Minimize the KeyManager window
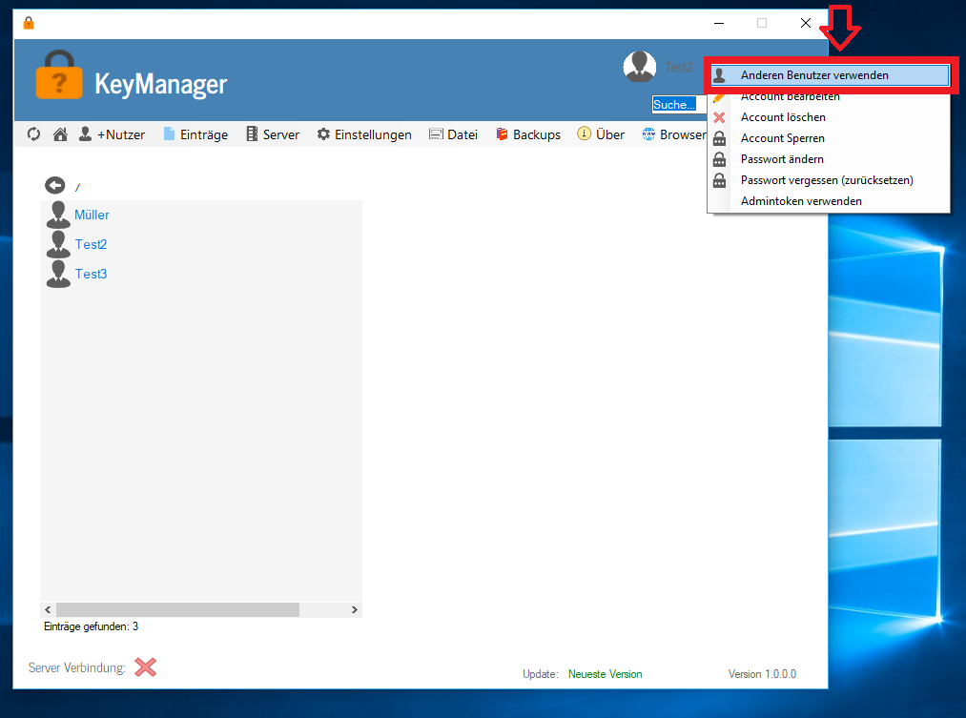The image size is (966, 718). [719, 23]
